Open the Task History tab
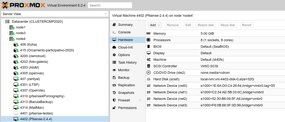Image resolution: width=285 pixels, height=122 pixels. click(x=128, y=63)
